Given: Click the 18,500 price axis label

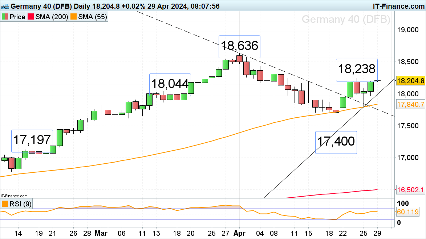Looking at the screenshot, I should coord(408,62).
